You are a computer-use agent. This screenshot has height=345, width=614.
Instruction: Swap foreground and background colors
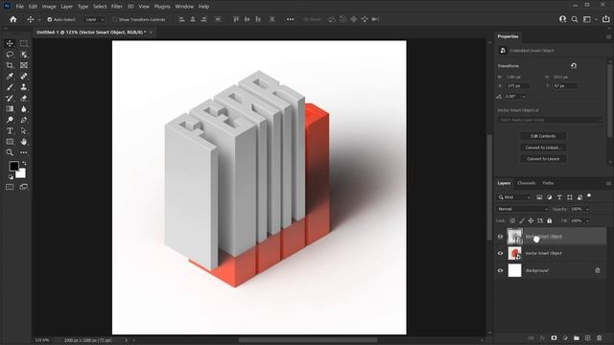click(x=24, y=163)
